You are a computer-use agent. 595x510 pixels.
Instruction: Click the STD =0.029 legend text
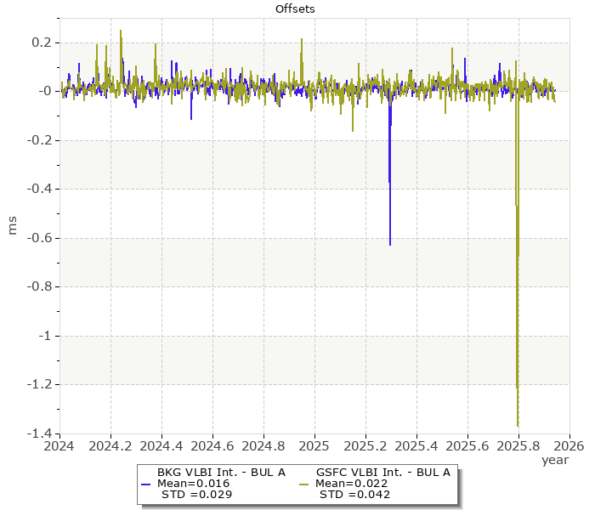point(196,495)
